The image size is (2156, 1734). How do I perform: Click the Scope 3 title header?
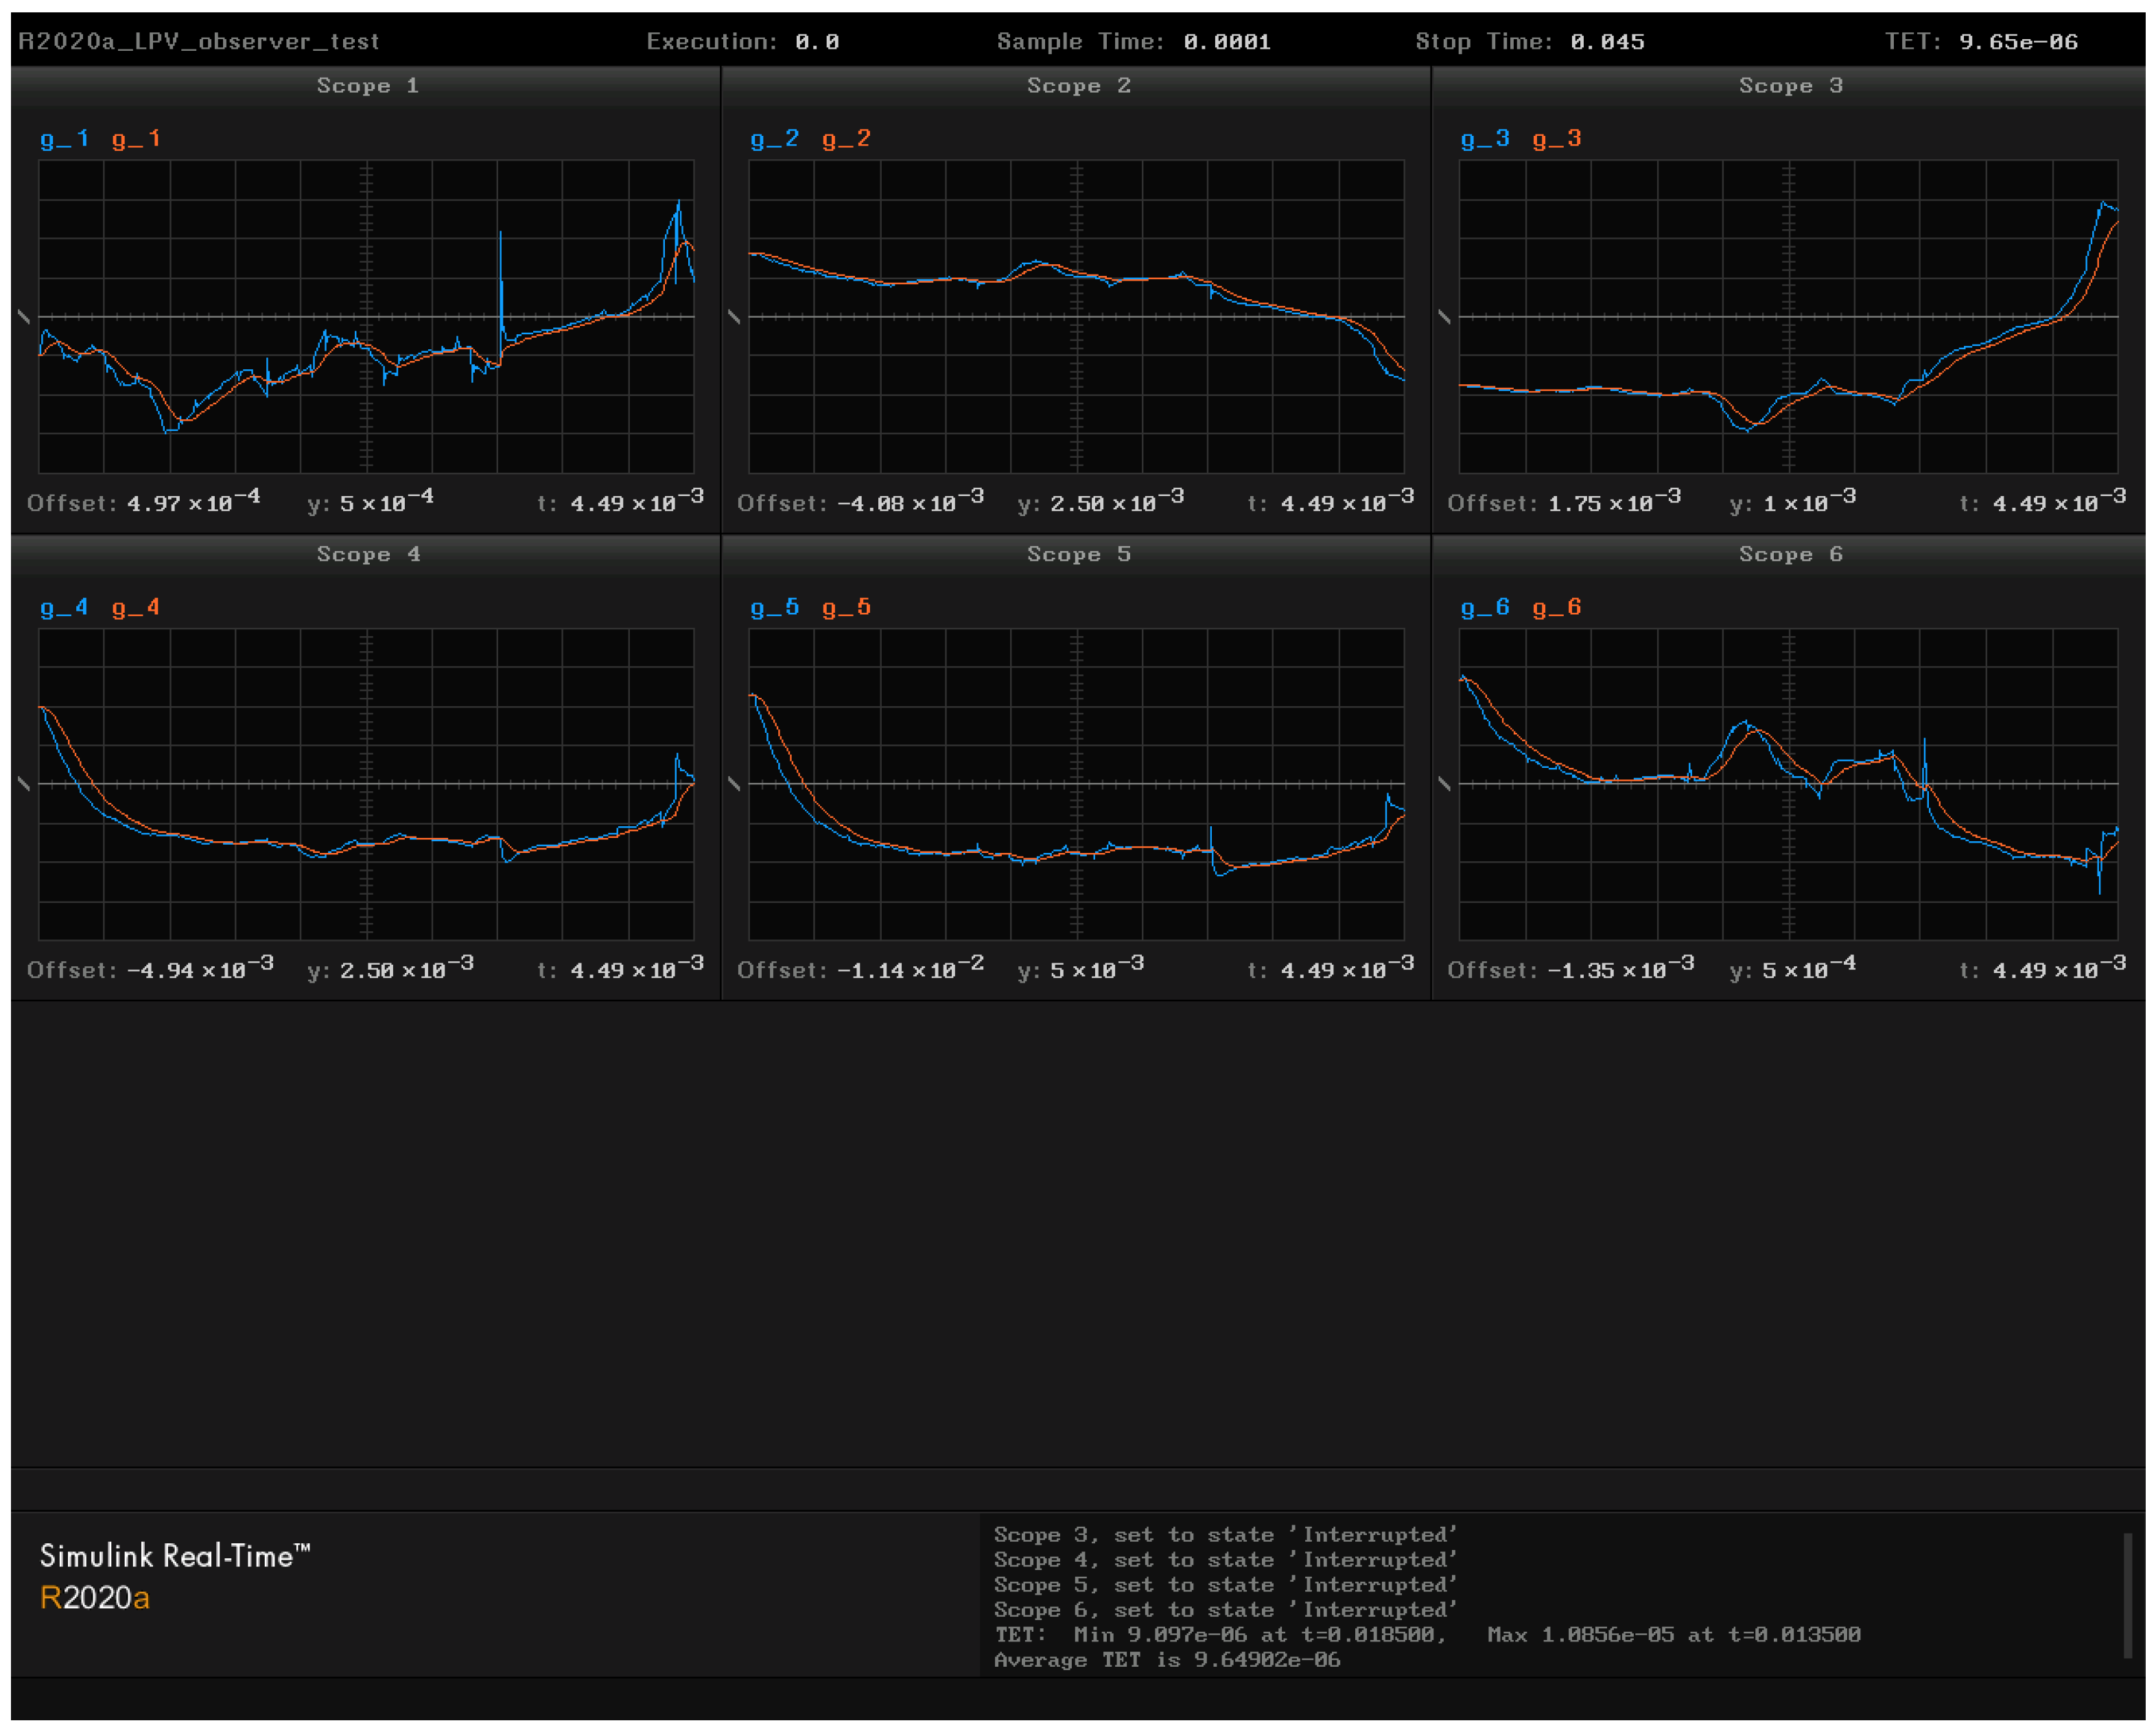(1790, 86)
